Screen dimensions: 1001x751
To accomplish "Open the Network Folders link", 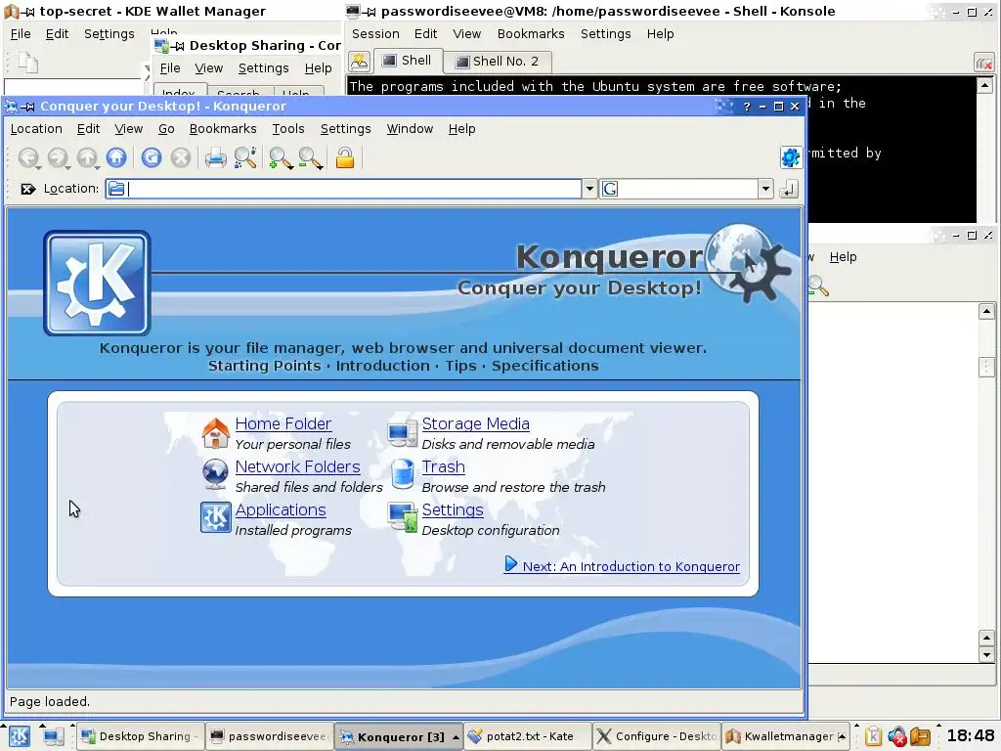I will [x=297, y=466].
